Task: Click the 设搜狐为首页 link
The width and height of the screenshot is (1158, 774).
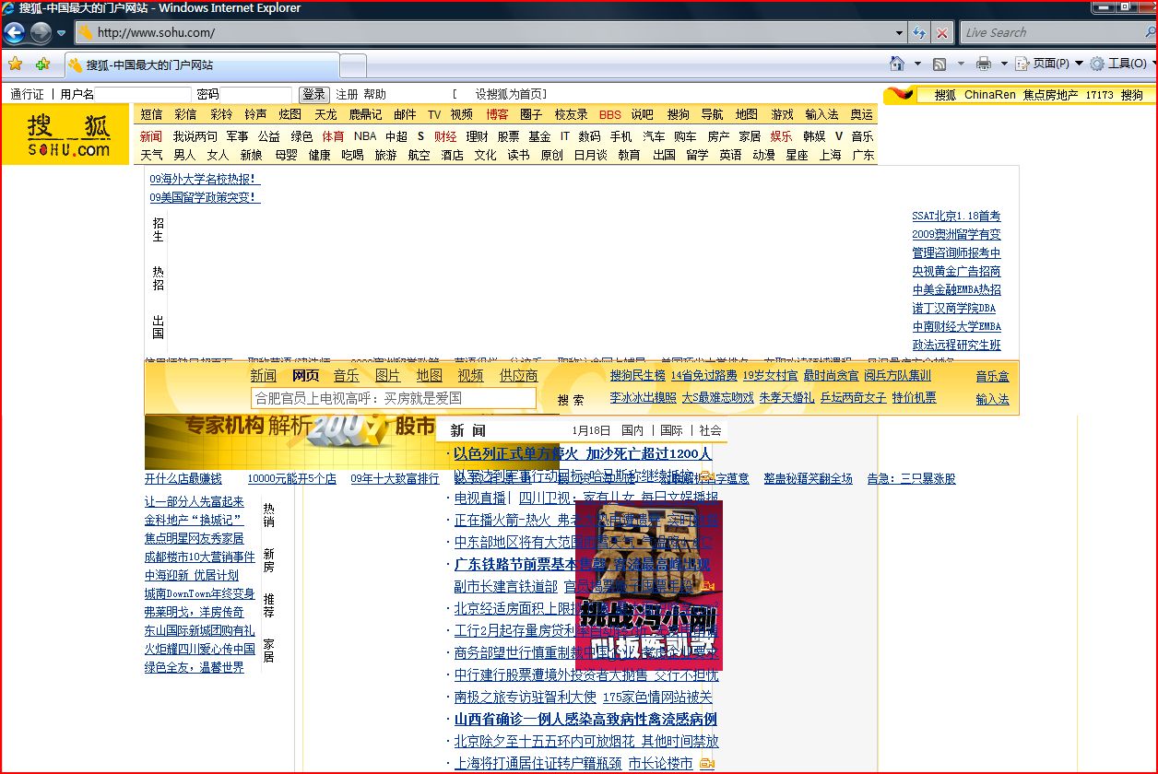Action: click(x=510, y=94)
